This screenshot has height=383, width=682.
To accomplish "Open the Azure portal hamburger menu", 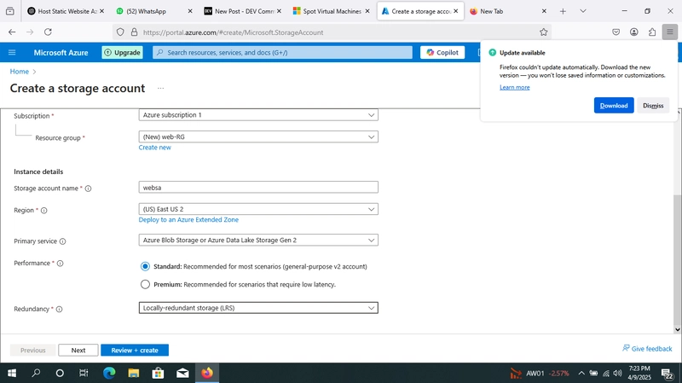I will pyautogui.click(x=12, y=52).
